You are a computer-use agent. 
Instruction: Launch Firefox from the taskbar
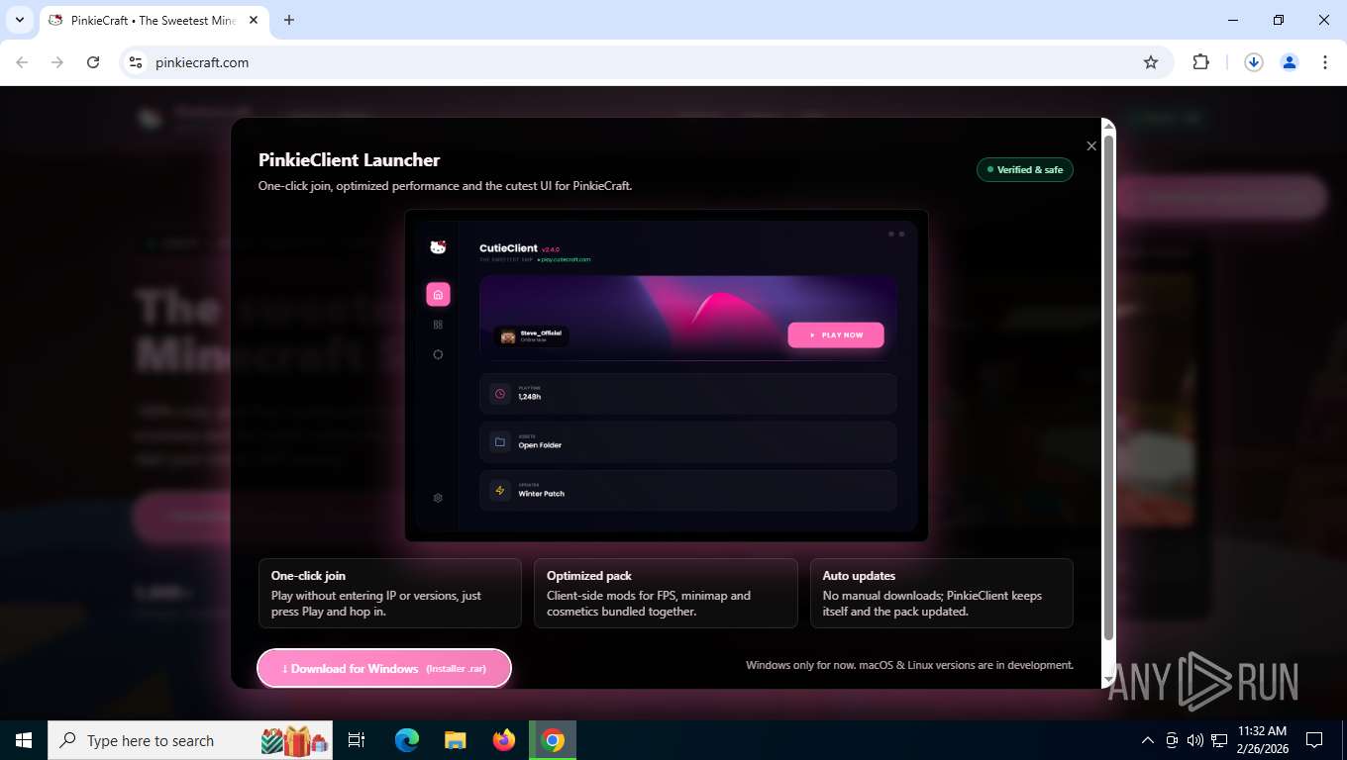(x=504, y=740)
